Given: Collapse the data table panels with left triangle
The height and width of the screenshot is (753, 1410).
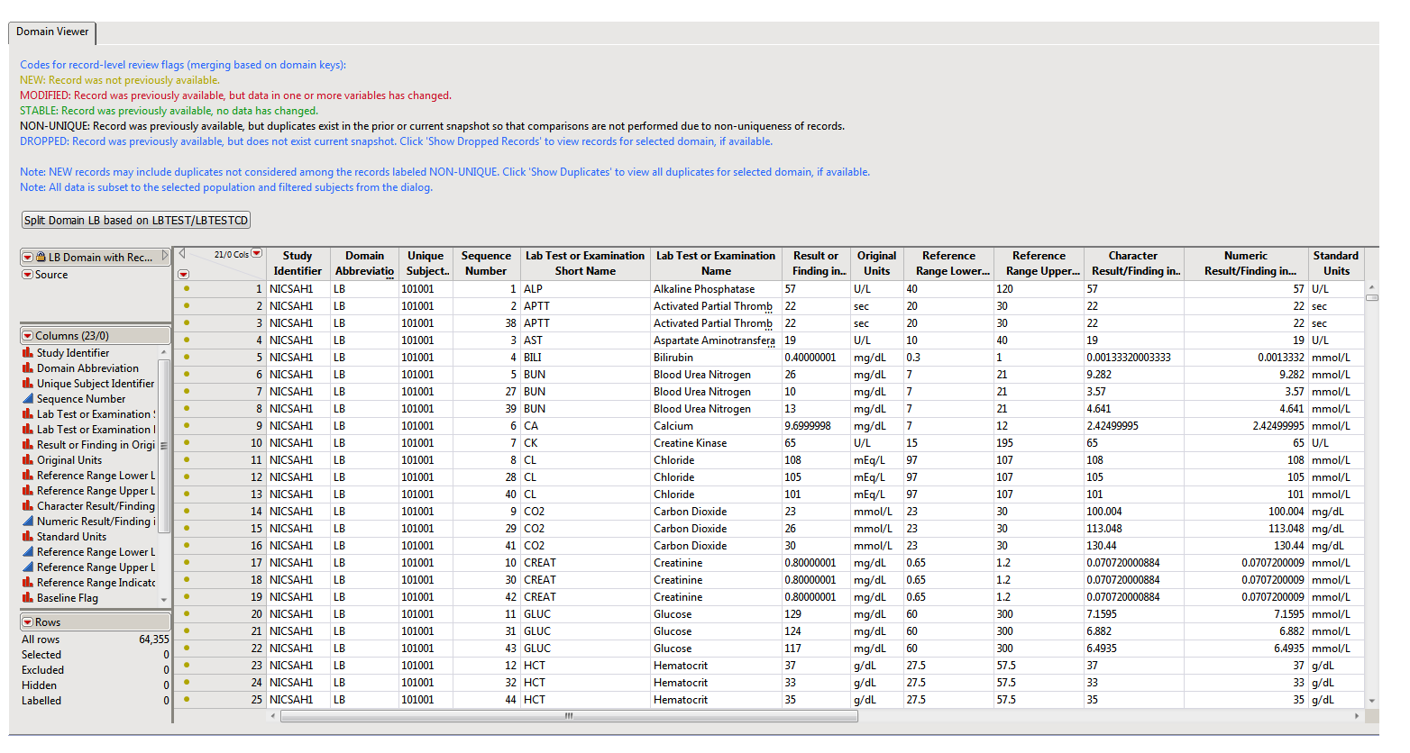Looking at the screenshot, I should 181,254.
